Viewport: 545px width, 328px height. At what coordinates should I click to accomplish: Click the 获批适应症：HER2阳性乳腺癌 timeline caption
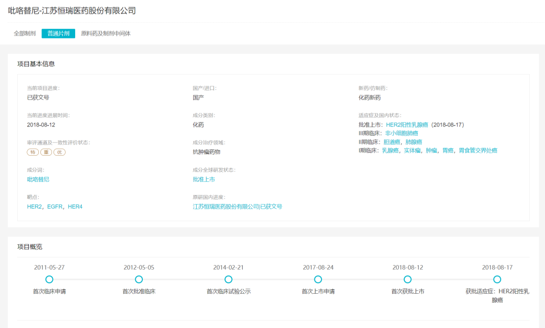tap(498, 296)
